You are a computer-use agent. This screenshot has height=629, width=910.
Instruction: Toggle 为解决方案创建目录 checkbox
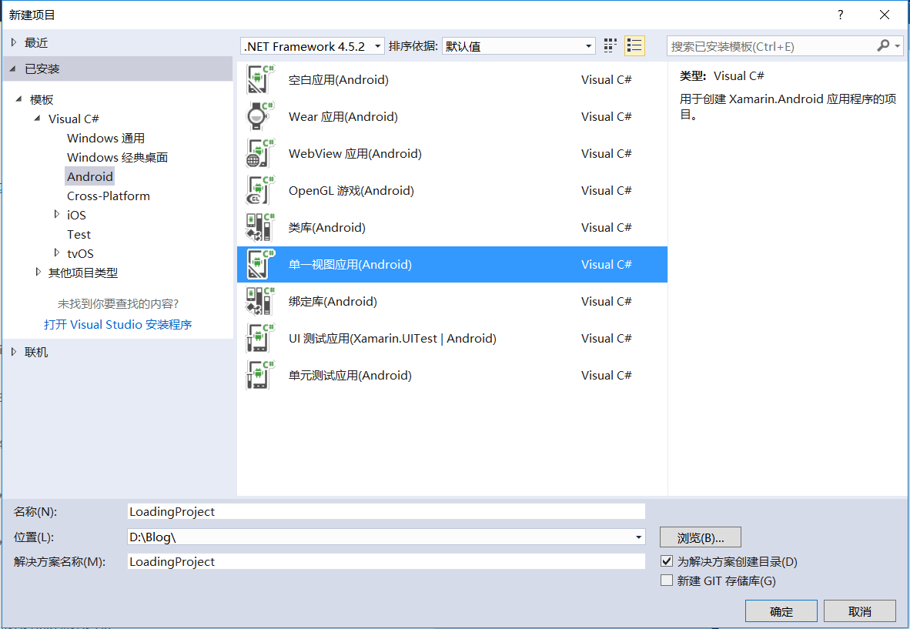coord(667,561)
